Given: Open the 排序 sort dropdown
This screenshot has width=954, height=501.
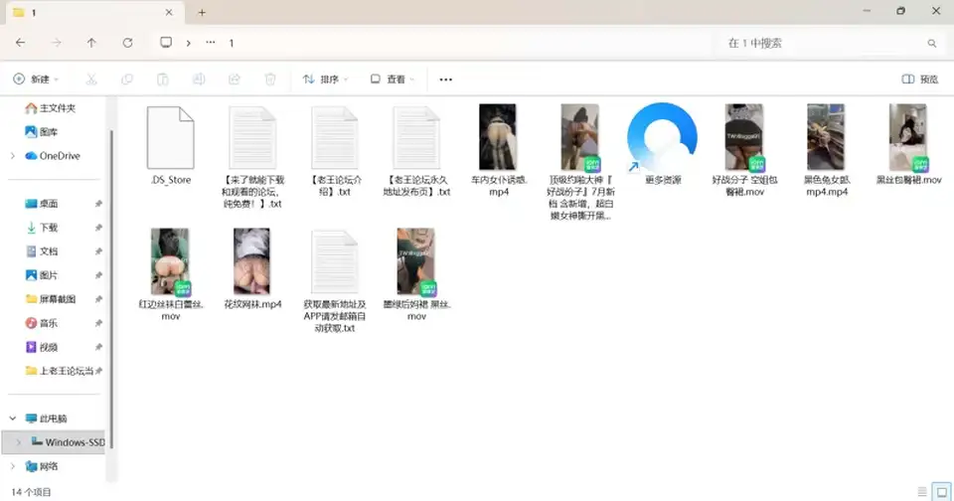Looking at the screenshot, I should tap(326, 80).
